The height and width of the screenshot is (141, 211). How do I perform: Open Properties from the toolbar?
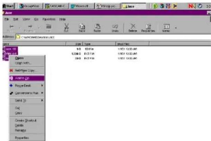click(148, 28)
